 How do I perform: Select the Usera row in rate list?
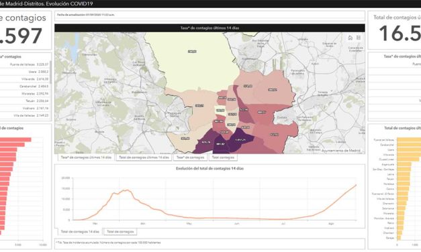(25, 72)
